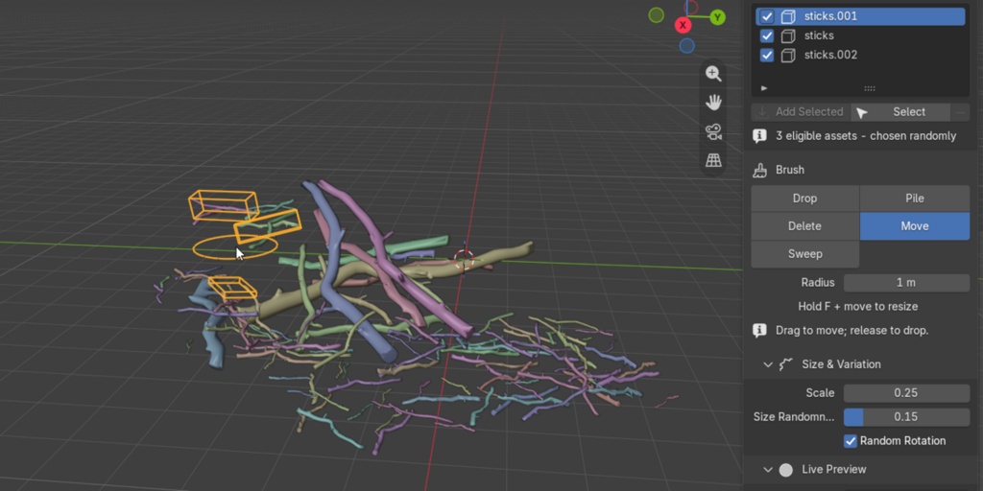This screenshot has width=983, height=491.
Task: Click the Select button
Action: click(x=900, y=112)
